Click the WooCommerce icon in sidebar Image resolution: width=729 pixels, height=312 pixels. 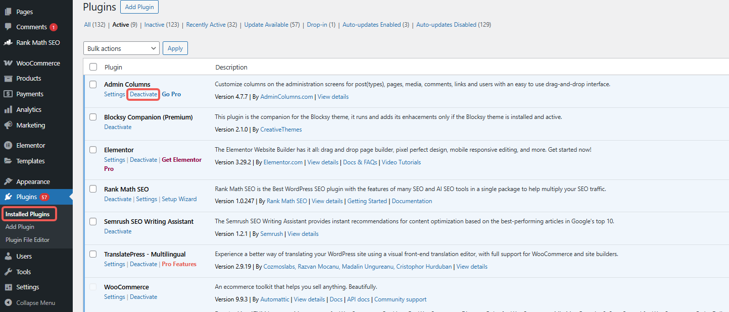[8, 63]
